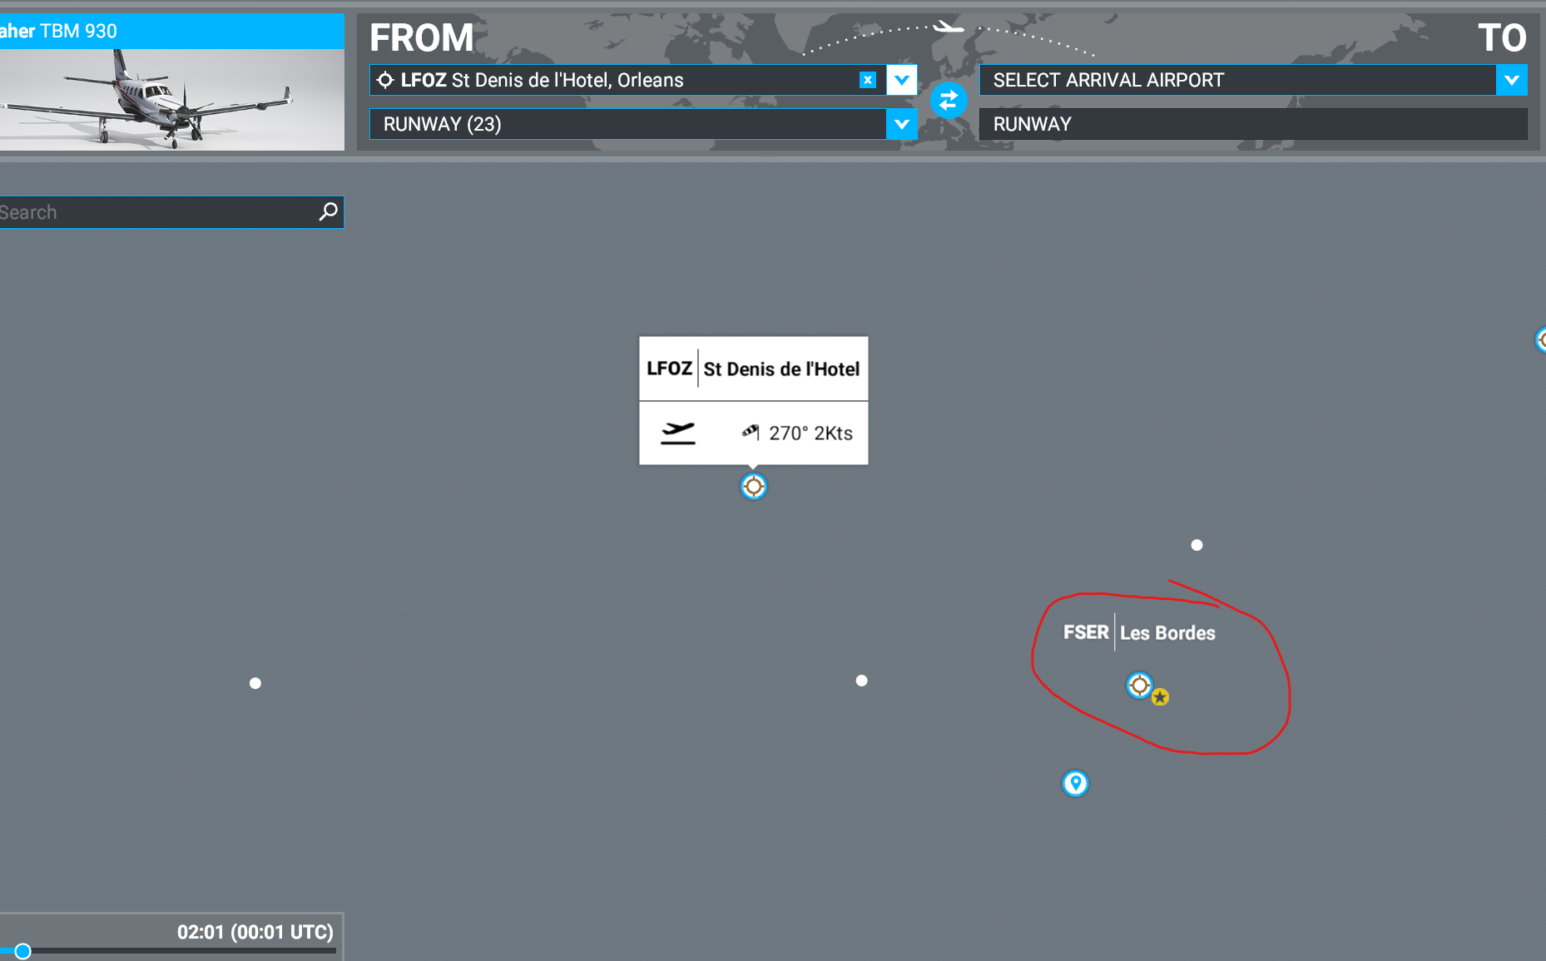
Task: Click the blue location pin on map
Action: point(1075,783)
